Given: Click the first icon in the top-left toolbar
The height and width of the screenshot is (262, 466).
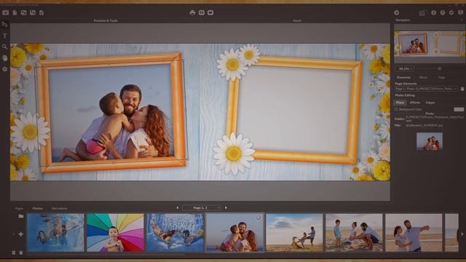Looking at the screenshot, I should pyautogui.click(x=5, y=12).
